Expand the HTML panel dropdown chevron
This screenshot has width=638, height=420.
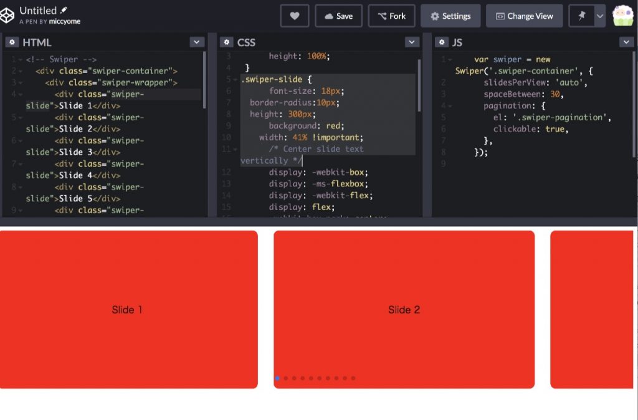pyautogui.click(x=197, y=42)
